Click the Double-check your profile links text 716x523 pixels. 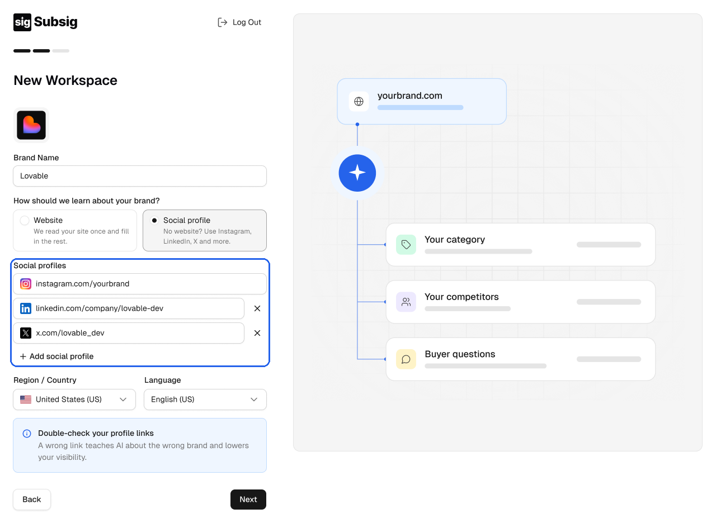(x=96, y=433)
